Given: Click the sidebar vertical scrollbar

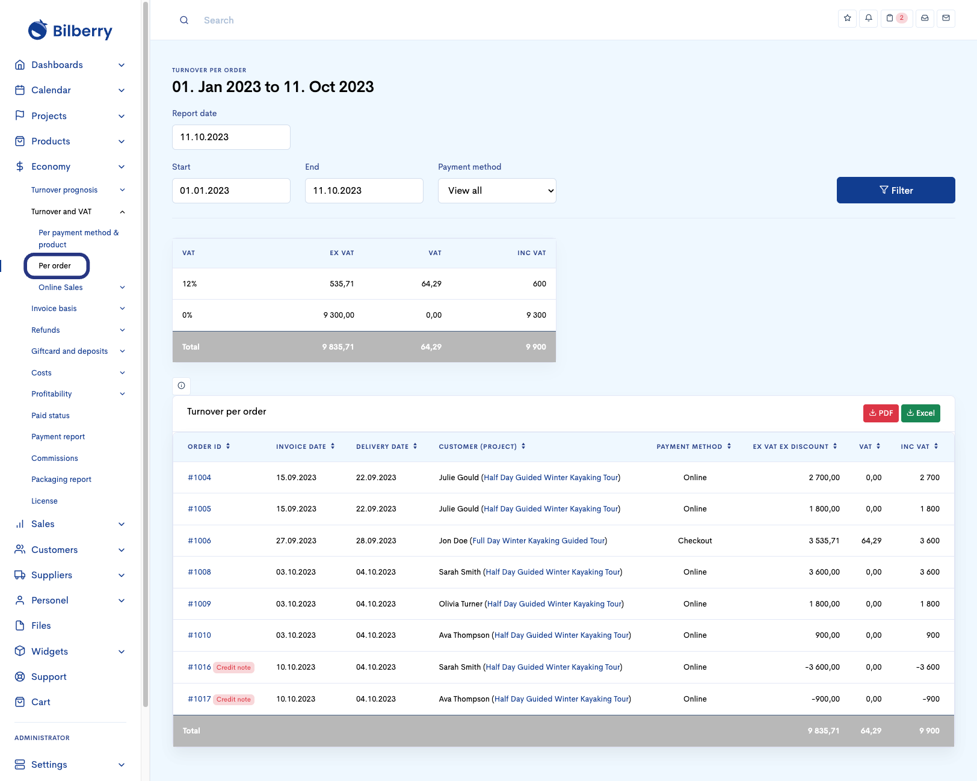Looking at the screenshot, I should (x=145, y=361).
